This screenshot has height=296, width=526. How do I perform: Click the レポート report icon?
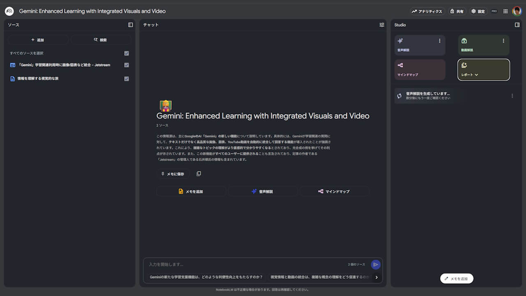pos(464,65)
